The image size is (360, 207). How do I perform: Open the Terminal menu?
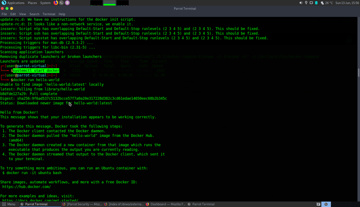pyautogui.click(x=49, y=14)
